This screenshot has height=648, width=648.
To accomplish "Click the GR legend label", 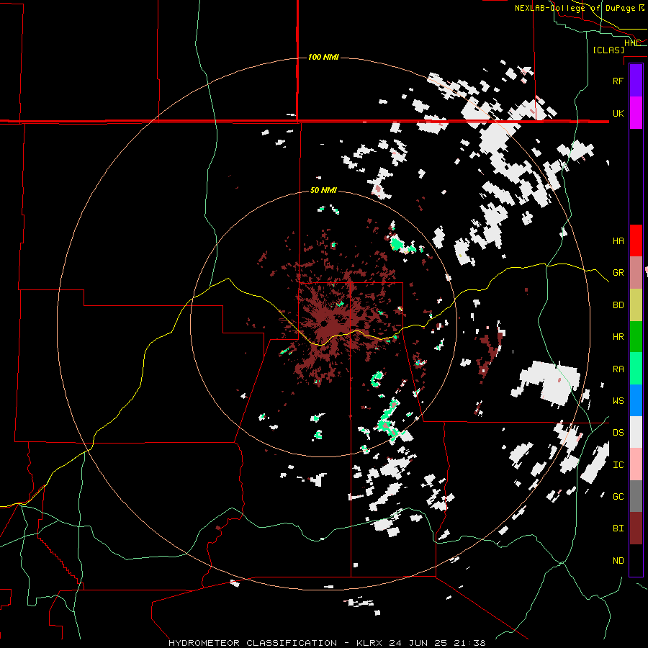I will [618, 273].
